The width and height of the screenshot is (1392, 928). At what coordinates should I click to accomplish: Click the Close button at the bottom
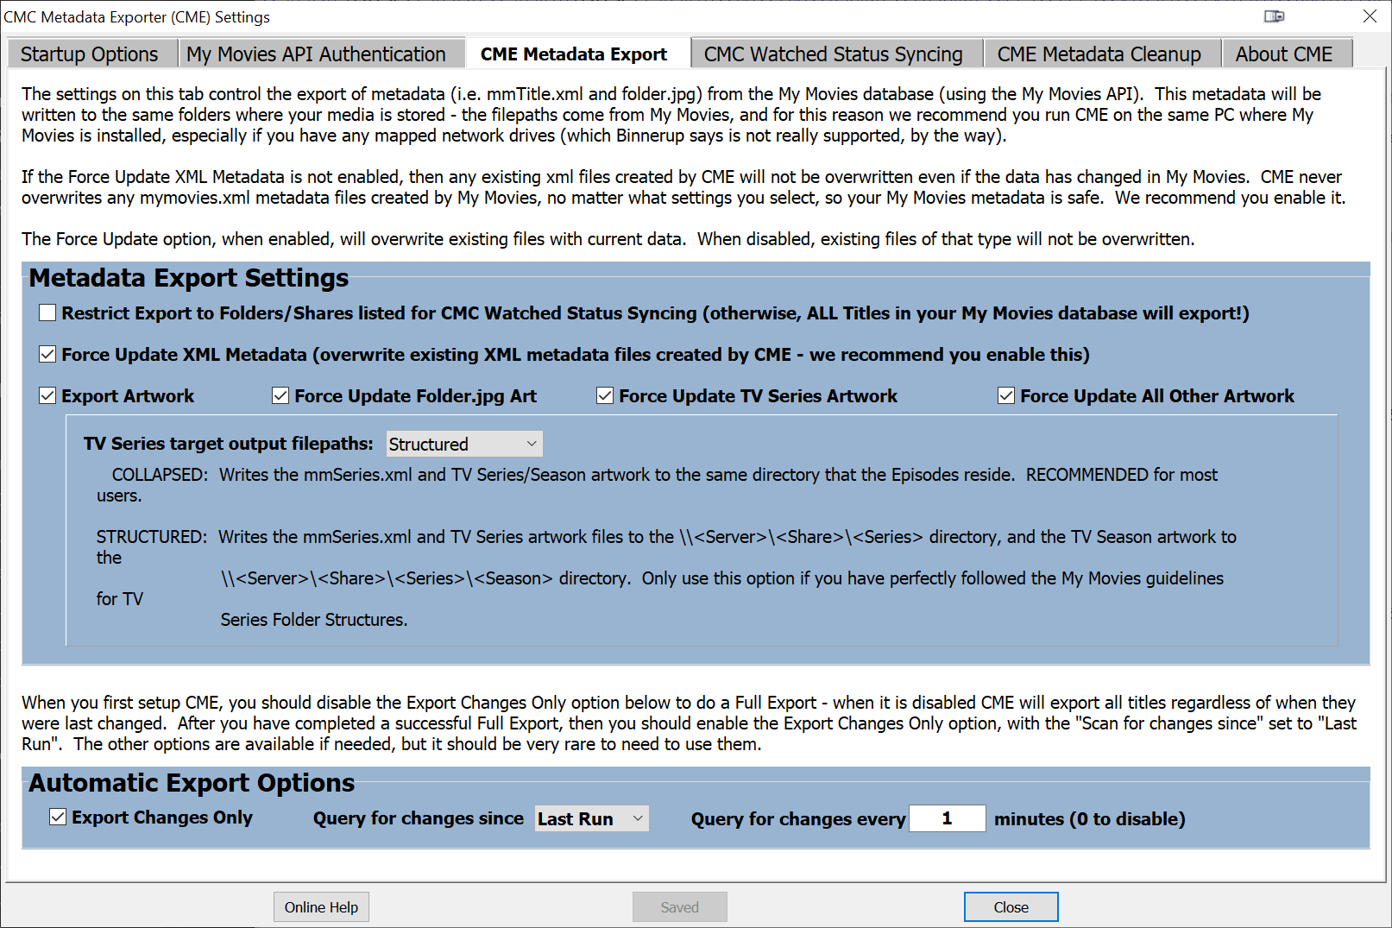1011,907
